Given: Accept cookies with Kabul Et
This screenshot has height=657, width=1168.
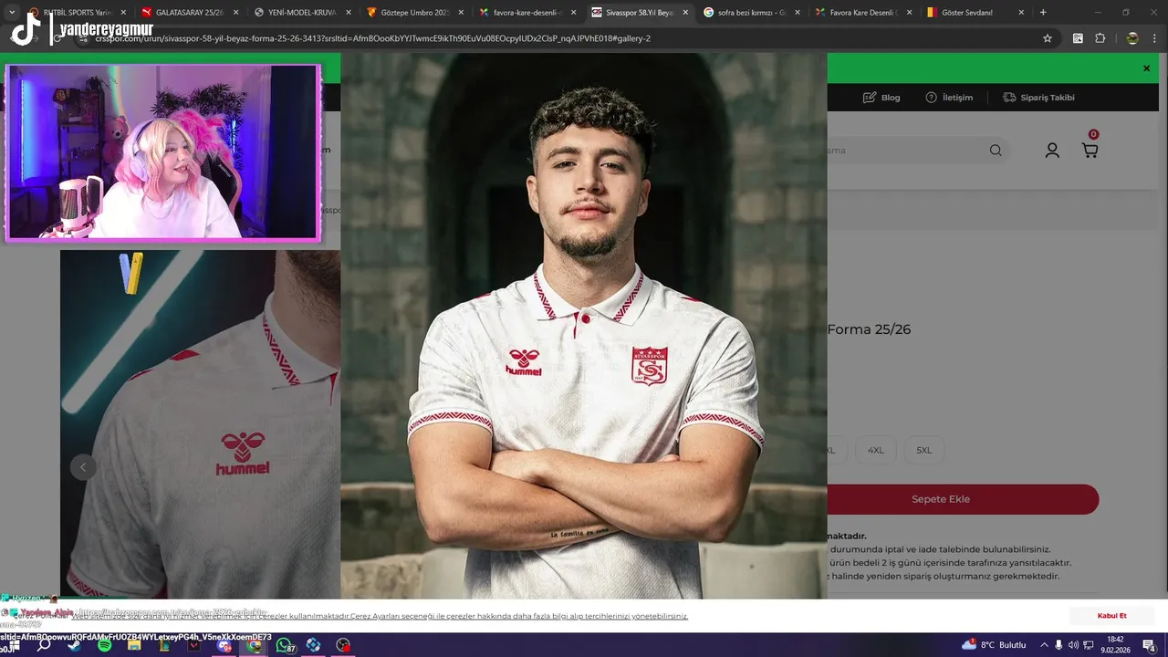Looking at the screenshot, I should tap(1111, 616).
